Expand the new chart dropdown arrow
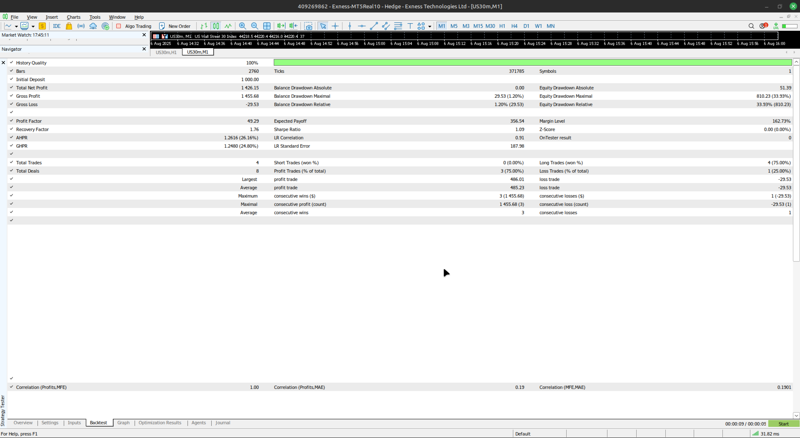 tap(16, 26)
